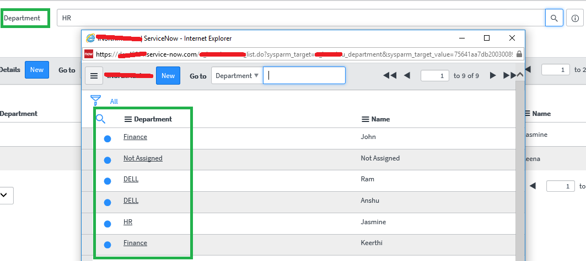Pick the HR department link
The width and height of the screenshot is (586, 261).
pos(128,222)
